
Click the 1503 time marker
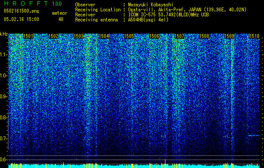coord(78,36)
